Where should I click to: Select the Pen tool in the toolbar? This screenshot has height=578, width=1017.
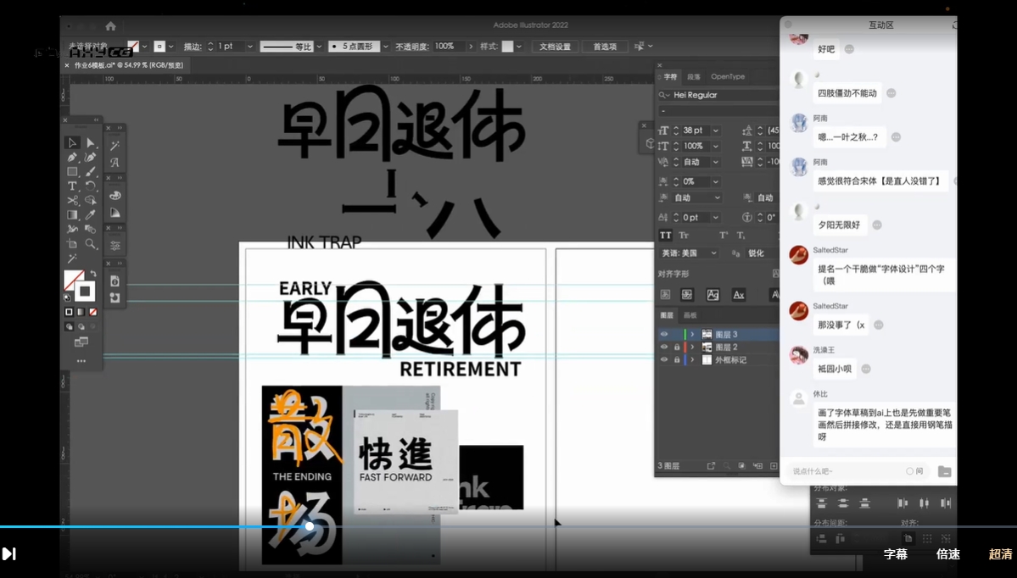72,158
